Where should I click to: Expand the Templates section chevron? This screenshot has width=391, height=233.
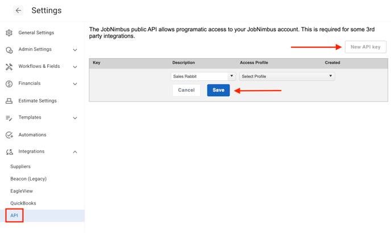click(75, 118)
